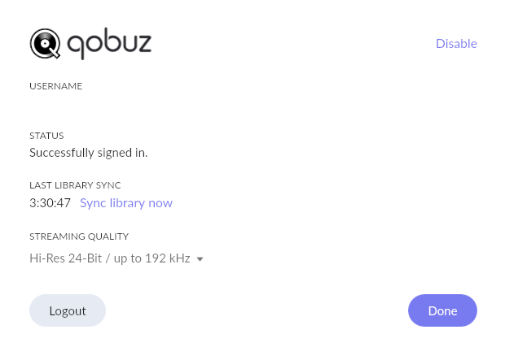The height and width of the screenshot is (347, 505).
Task: Click the qobuz wordmark text
Action: [x=109, y=44]
